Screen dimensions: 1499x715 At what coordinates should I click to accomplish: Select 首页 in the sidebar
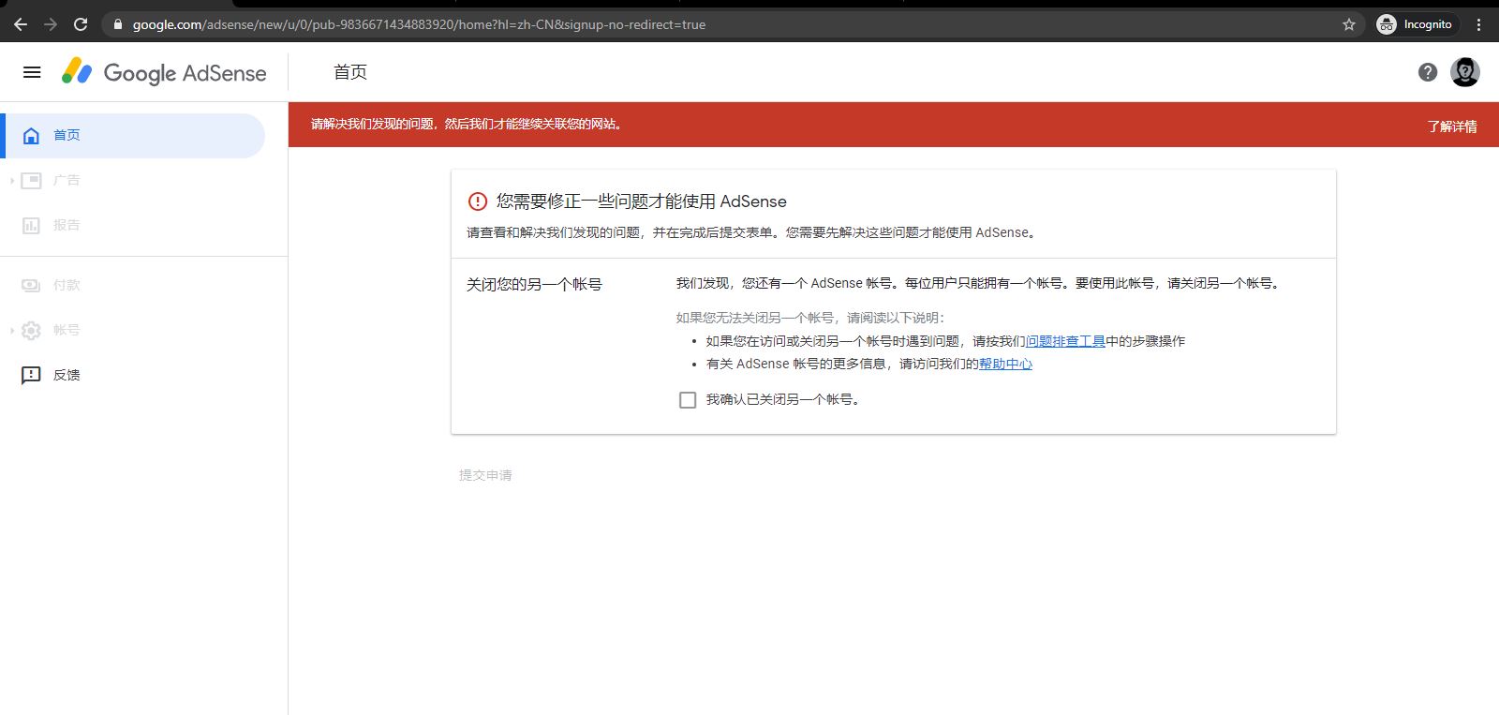coord(133,136)
